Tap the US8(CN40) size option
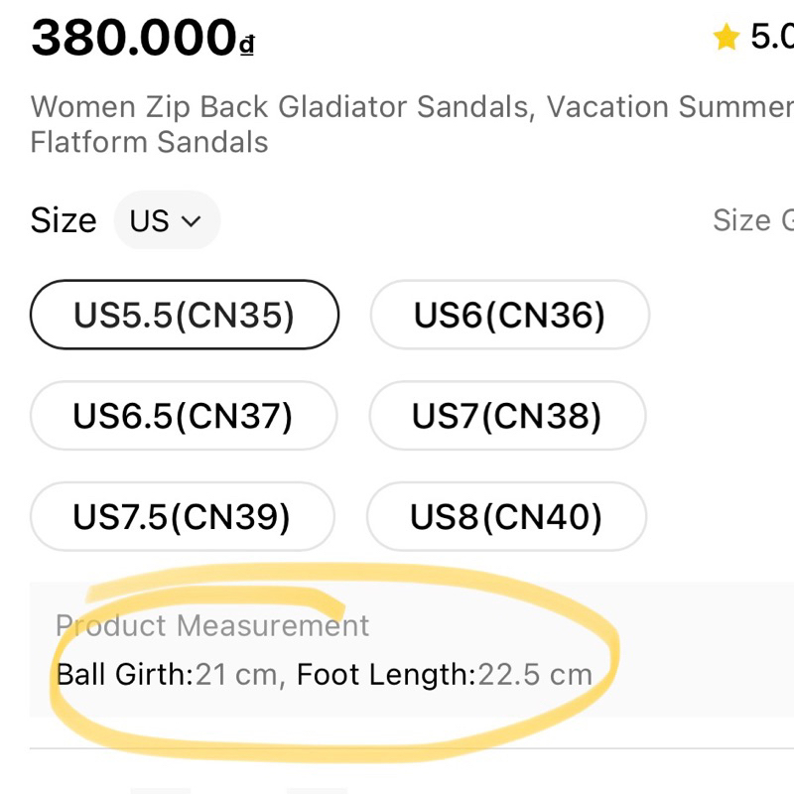This screenshot has width=794, height=794. 506,516
